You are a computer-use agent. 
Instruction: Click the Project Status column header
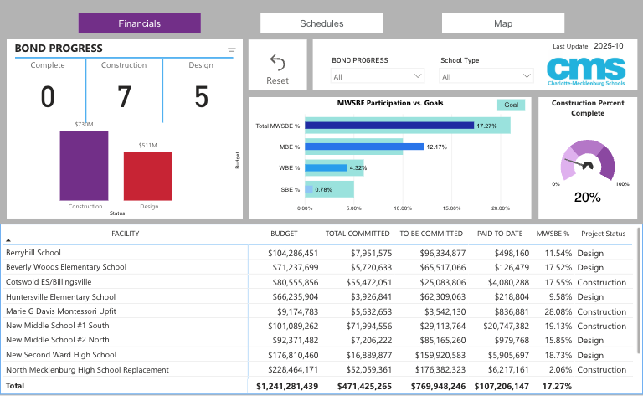[603, 234]
